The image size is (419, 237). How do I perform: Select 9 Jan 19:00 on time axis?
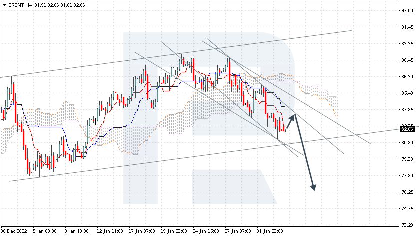(x=76, y=232)
